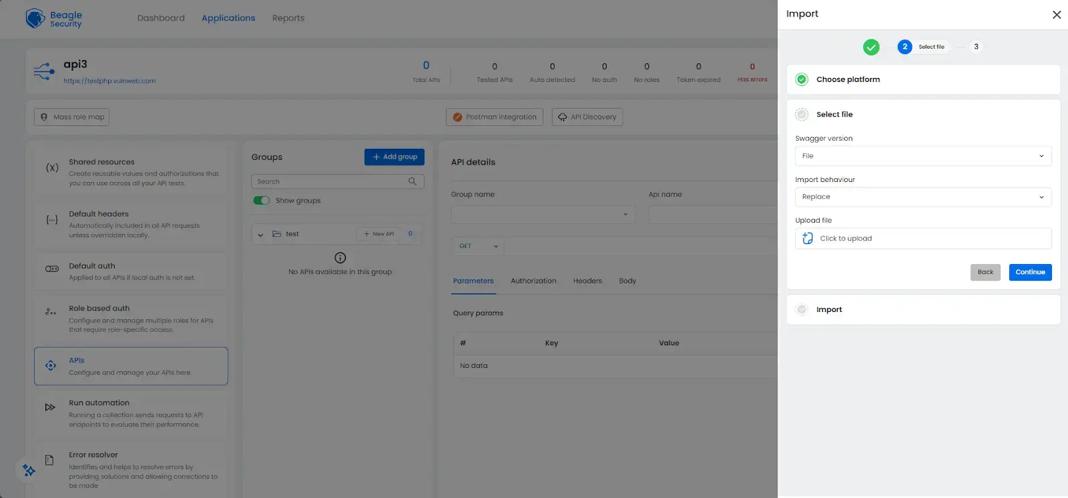Image resolution: width=1068 pixels, height=498 pixels.
Task: Switch to the Body tab
Action: (x=627, y=281)
